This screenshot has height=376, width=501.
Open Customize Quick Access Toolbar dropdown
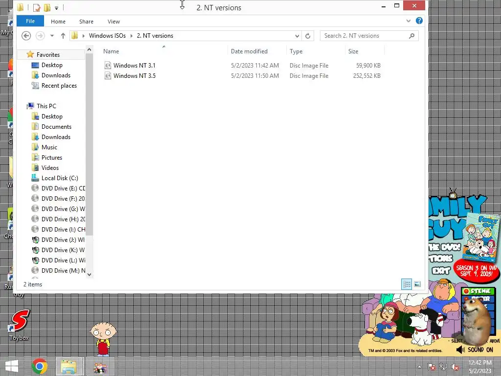coord(56,8)
